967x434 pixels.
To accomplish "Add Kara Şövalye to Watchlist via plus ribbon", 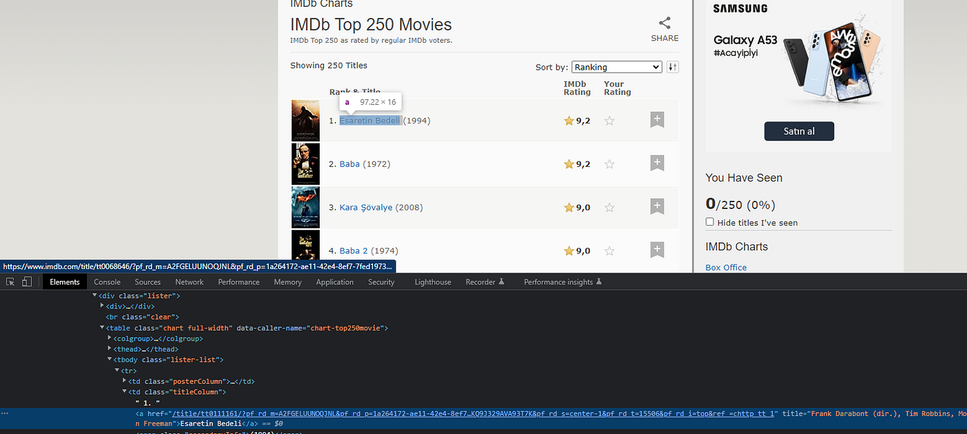I will 656,206.
